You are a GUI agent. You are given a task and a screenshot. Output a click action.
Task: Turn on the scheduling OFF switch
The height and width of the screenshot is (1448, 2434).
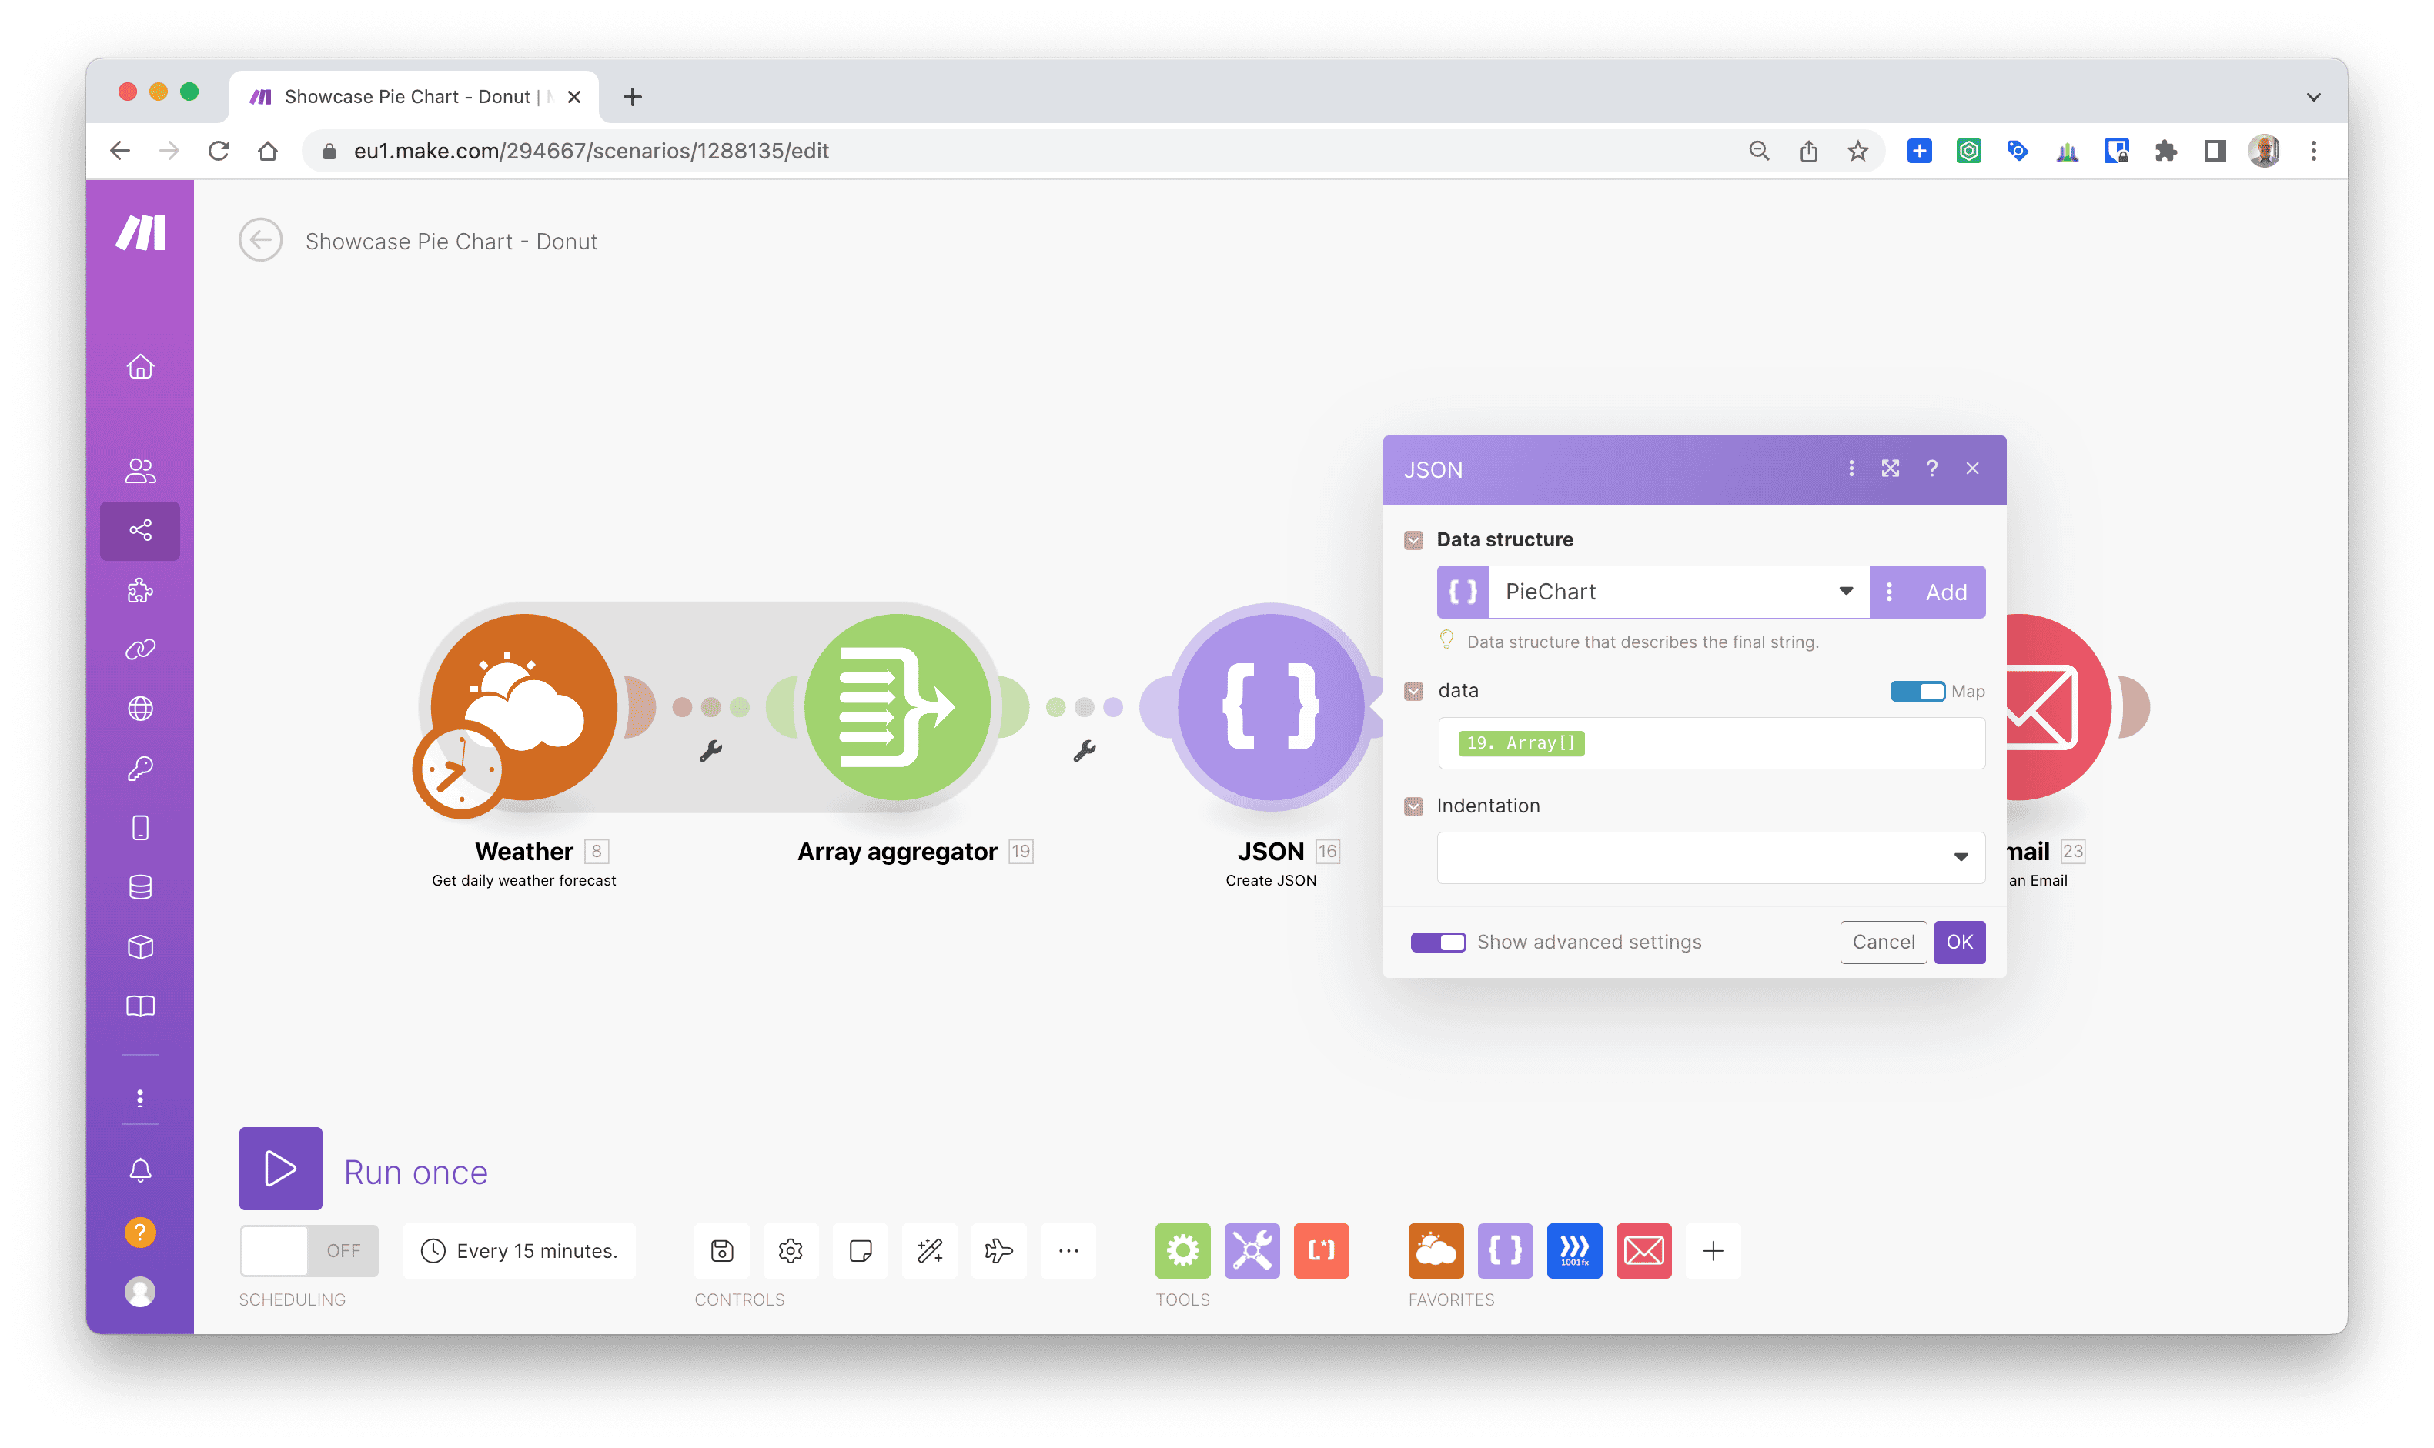point(309,1251)
